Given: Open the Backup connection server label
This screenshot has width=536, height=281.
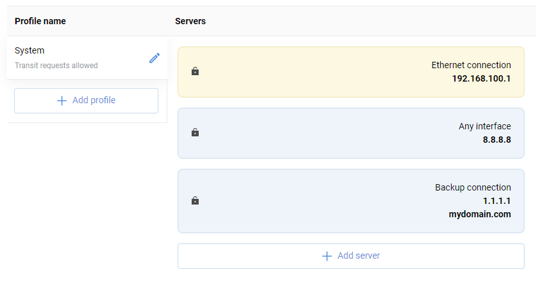Looking at the screenshot, I should pos(473,187).
